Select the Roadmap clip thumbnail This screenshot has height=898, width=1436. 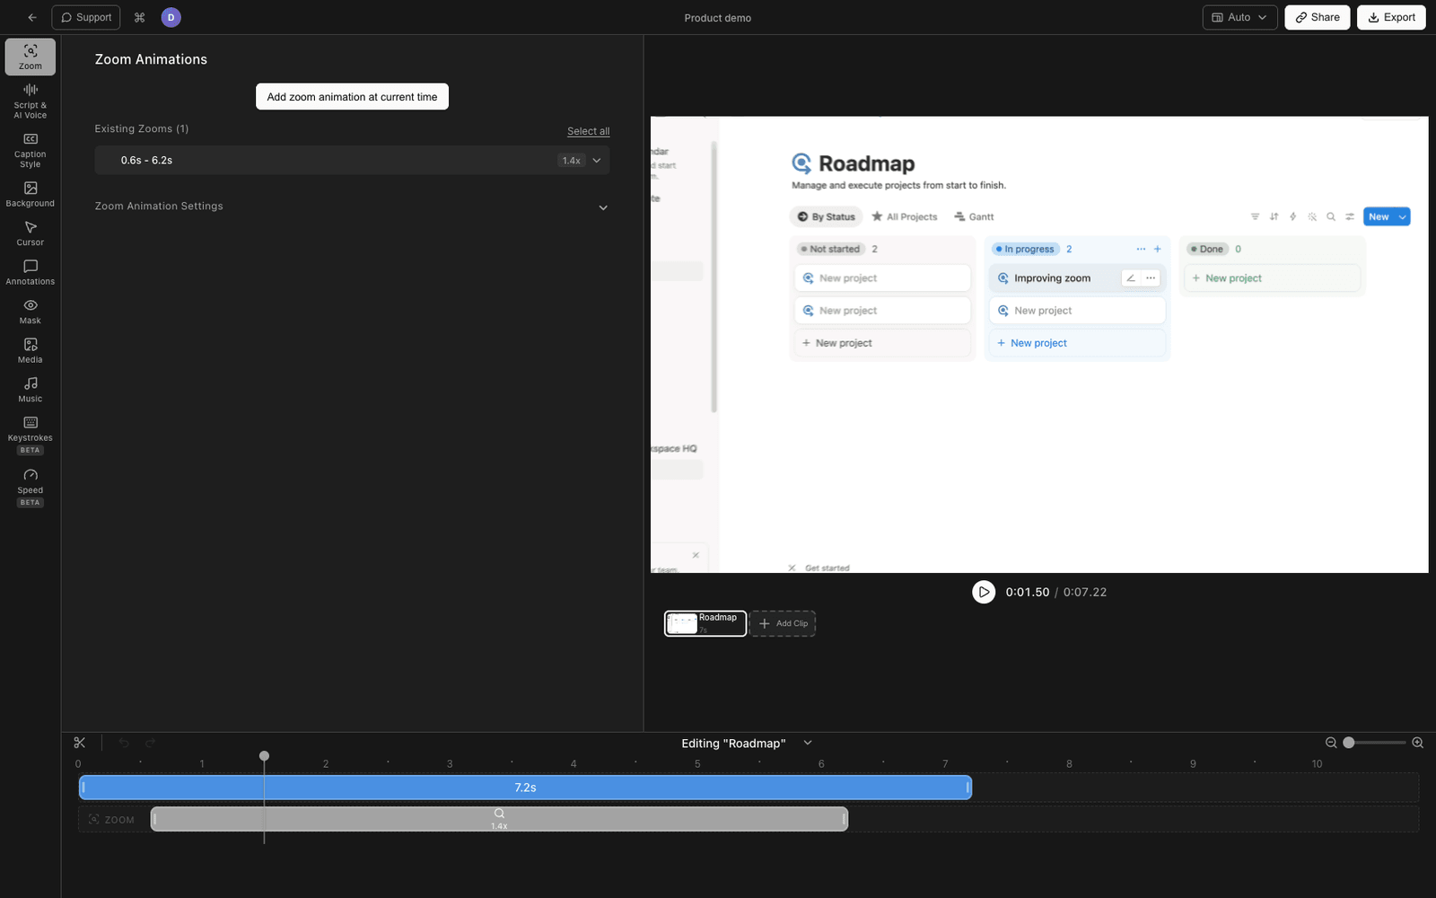tap(705, 623)
